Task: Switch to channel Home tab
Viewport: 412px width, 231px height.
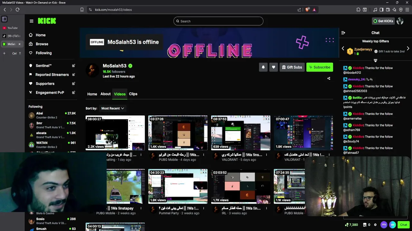Action: 92,94
